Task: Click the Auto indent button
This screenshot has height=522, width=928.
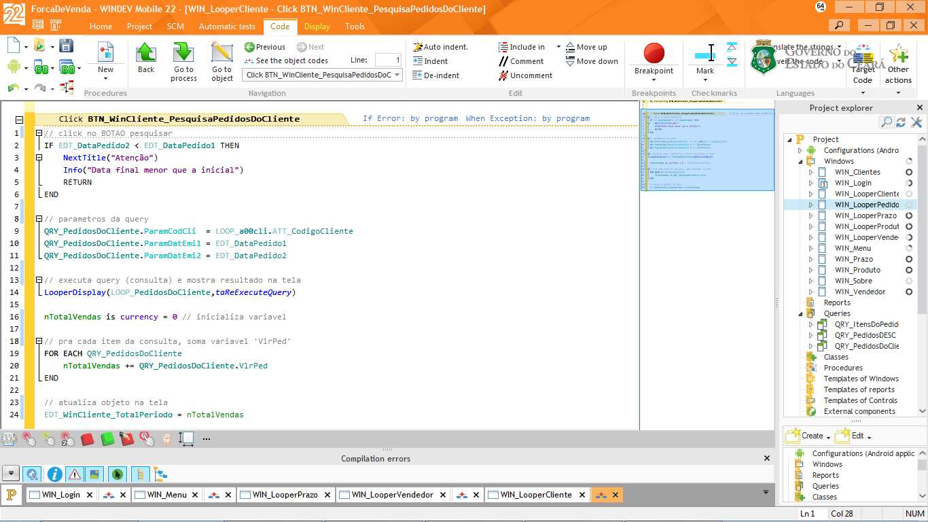Action: click(x=440, y=47)
